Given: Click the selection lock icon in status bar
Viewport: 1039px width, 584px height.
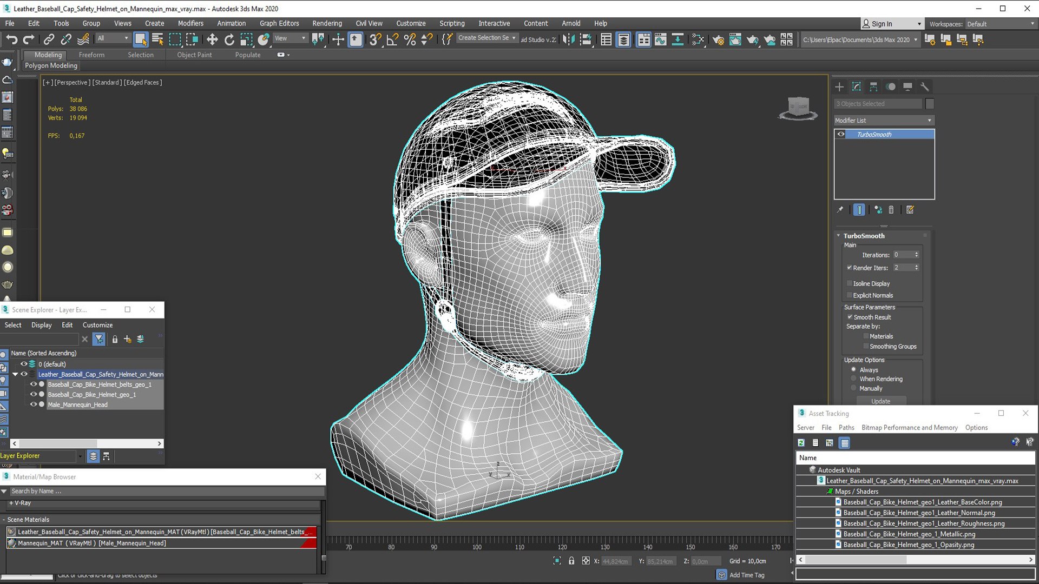Looking at the screenshot, I should pyautogui.click(x=571, y=561).
